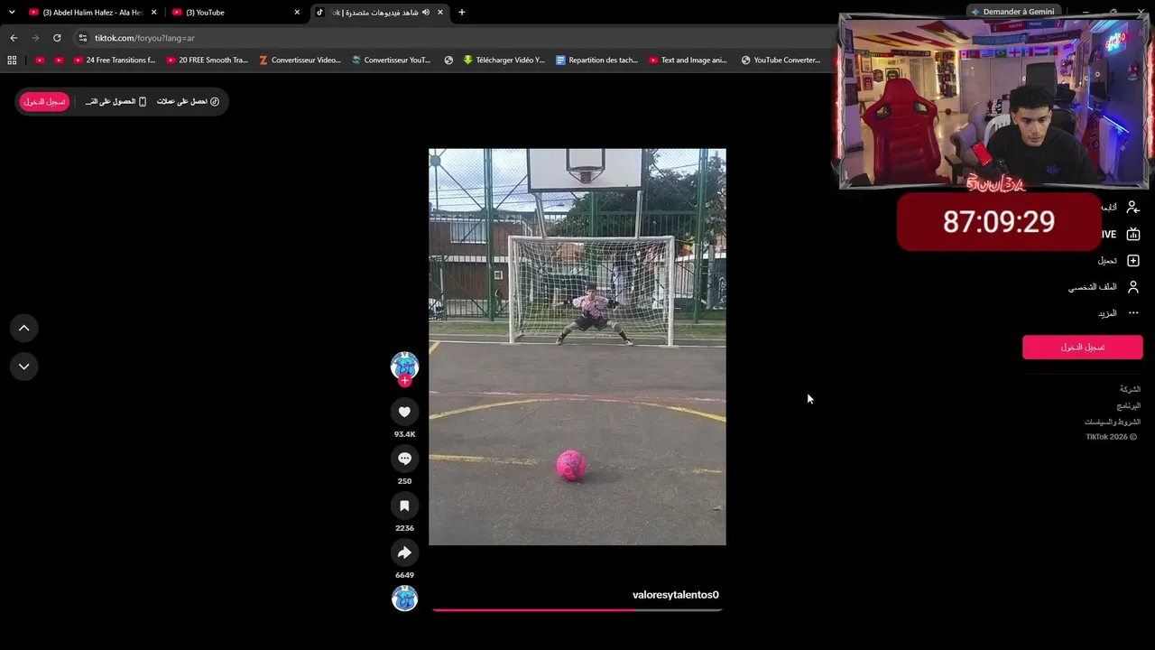Open the more label المزيد in the sidebar
The image size is (1155, 650).
(1107, 313)
